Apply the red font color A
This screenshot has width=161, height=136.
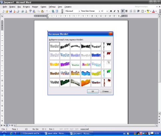coord(153,11)
